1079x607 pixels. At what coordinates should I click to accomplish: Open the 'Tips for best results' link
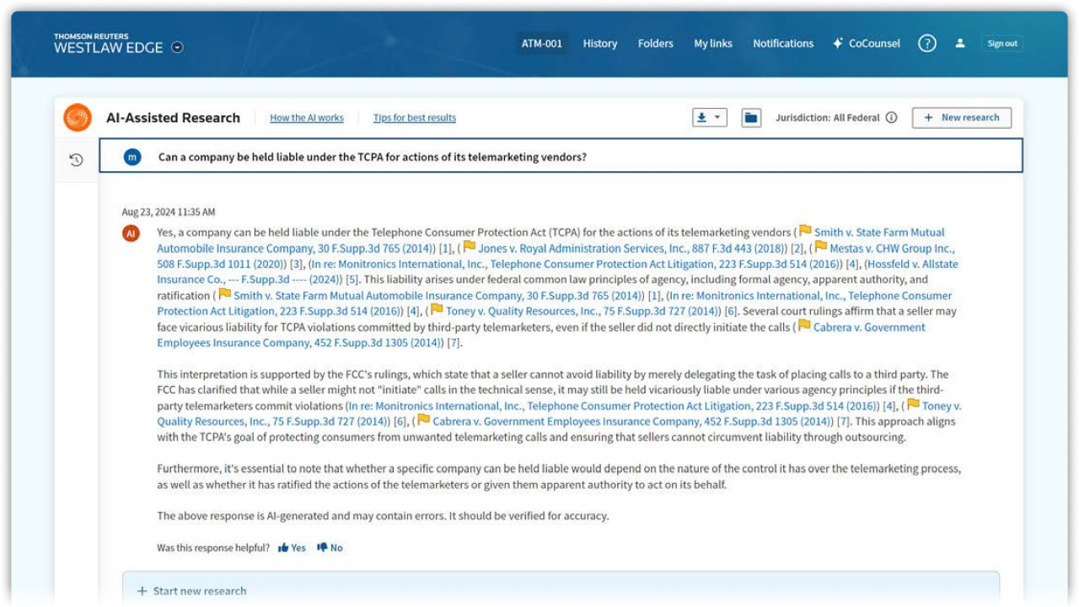[414, 118]
